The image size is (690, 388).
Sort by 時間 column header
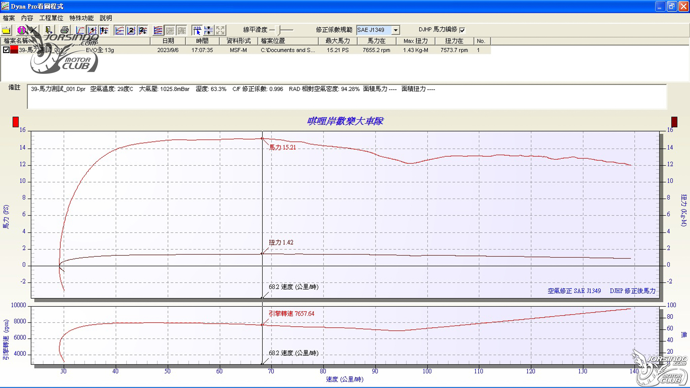pos(202,41)
